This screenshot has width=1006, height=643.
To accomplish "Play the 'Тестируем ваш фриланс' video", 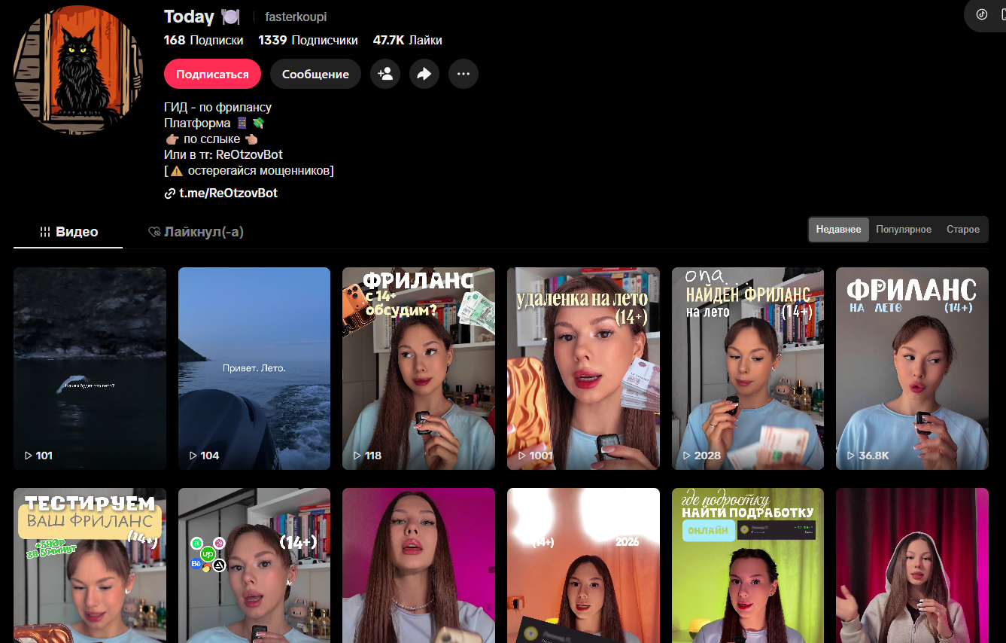I will (x=90, y=565).
